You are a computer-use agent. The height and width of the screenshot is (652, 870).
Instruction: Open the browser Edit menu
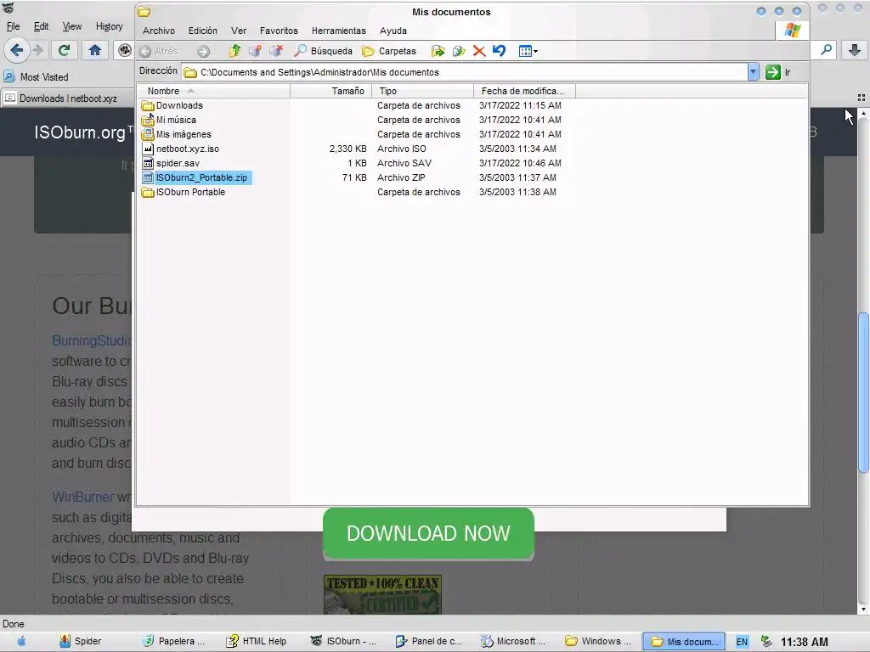[x=41, y=26]
